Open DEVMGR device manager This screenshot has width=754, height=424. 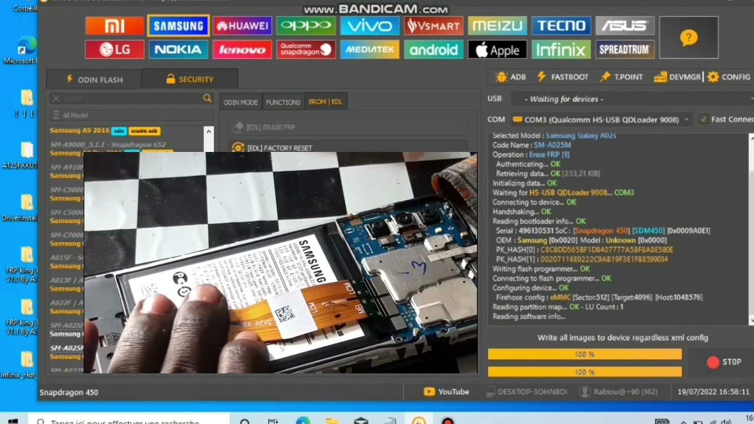tap(677, 77)
